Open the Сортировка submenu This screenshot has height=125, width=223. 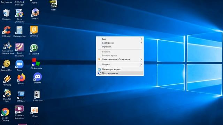[120, 43]
